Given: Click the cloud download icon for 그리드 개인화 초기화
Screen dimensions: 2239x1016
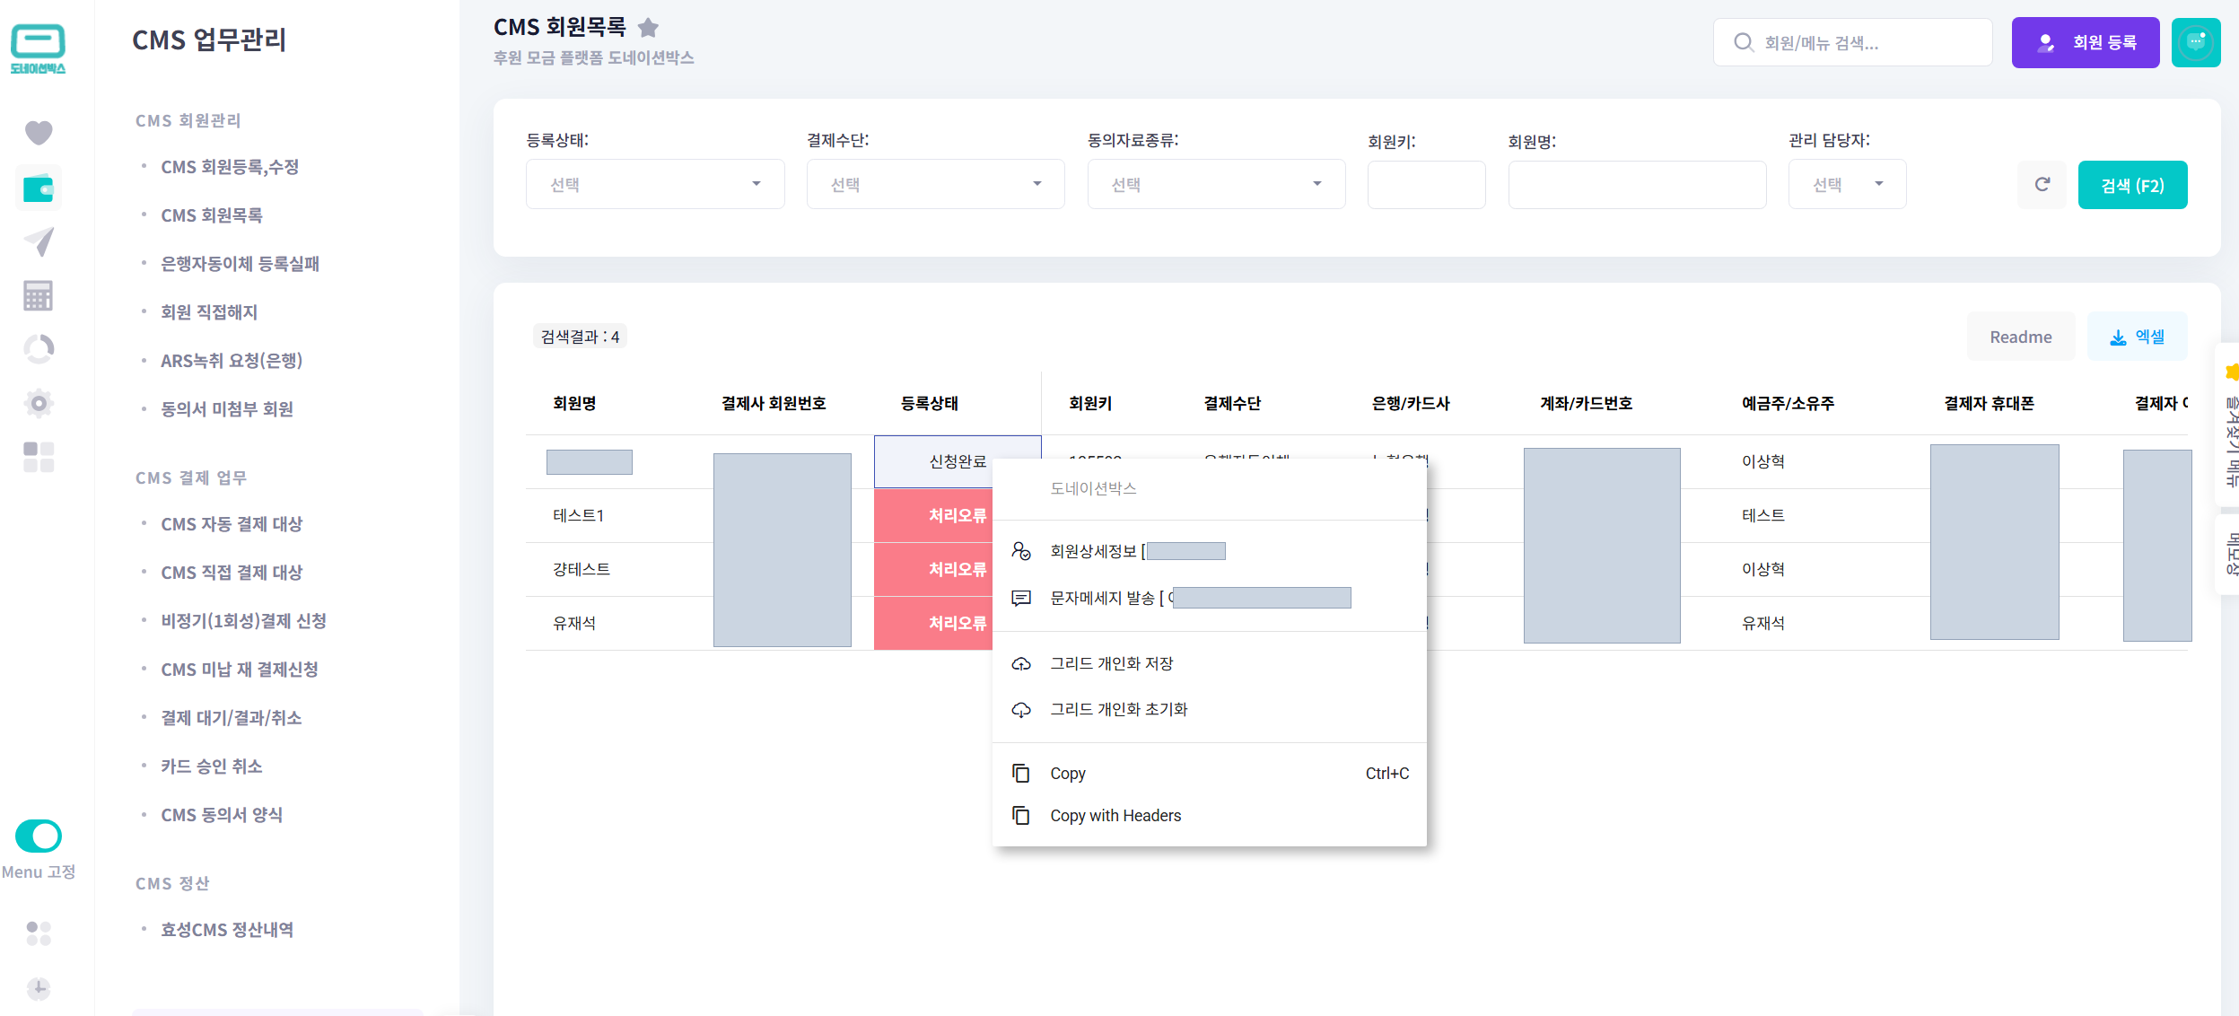Looking at the screenshot, I should pyautogui.click(x=1021, y=709).
